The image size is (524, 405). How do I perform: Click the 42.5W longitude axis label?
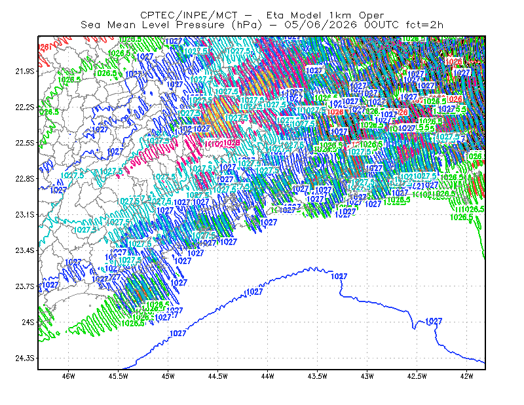(417, 376)
